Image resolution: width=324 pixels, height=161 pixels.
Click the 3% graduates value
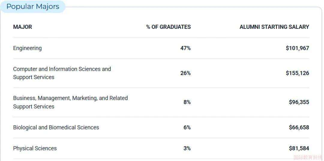tap(187, 148)
